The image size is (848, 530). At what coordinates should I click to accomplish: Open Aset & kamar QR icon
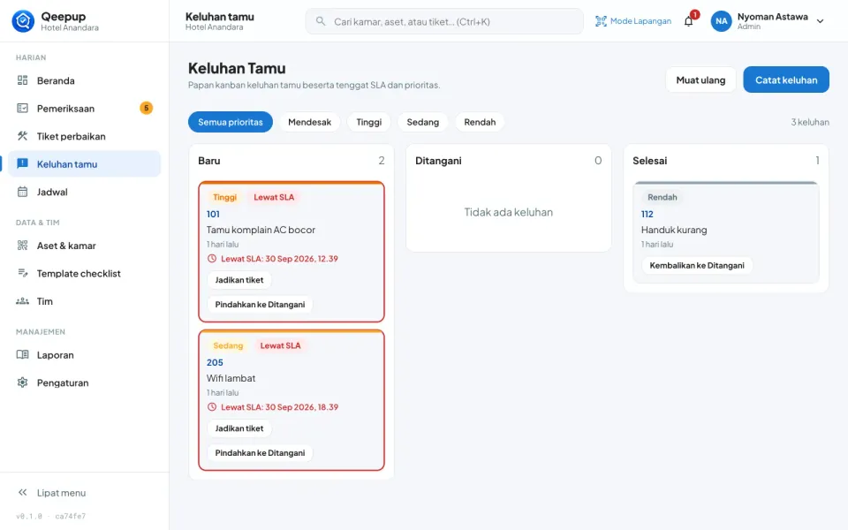(22, 246)
